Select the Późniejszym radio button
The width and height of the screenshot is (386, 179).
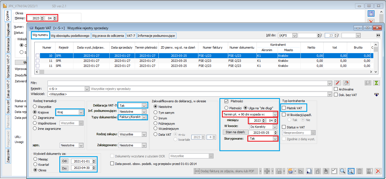[156, 123]
